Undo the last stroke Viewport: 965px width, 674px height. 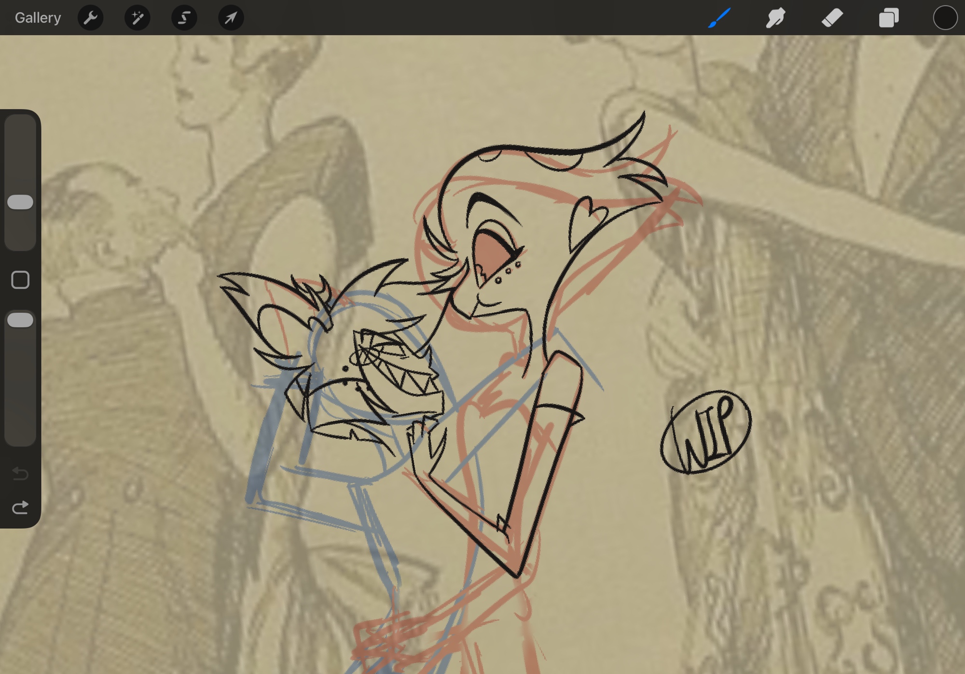pos(20,473)
